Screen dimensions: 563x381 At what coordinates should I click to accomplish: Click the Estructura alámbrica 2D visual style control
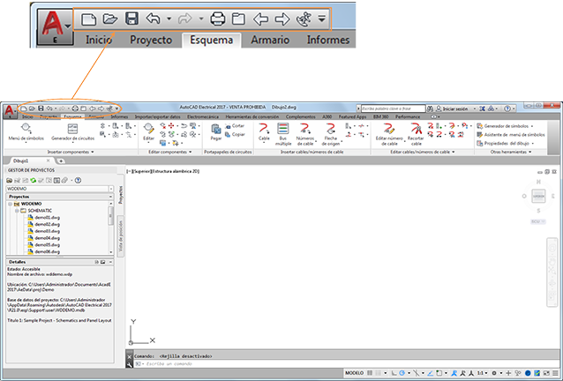[x=176, y=171]
